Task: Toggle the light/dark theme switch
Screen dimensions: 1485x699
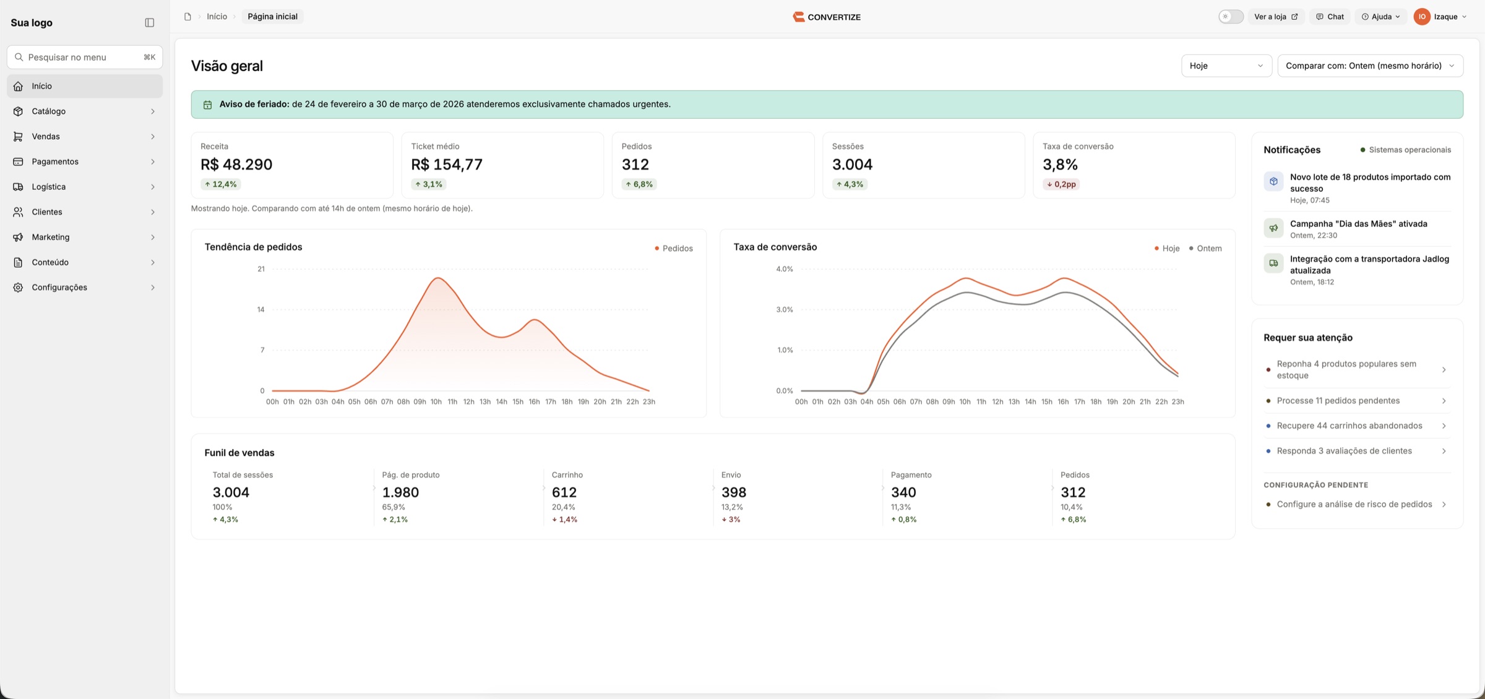Action: (x=1231, y=17)
